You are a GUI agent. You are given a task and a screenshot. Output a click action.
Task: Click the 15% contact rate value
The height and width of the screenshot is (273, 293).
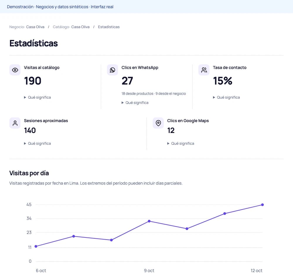(x=223, y=81)
